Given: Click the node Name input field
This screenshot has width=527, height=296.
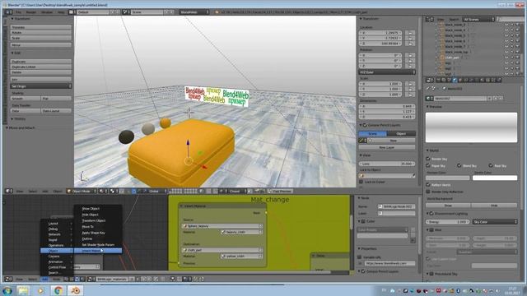Looking at the screenshot, I should [397, 206].
